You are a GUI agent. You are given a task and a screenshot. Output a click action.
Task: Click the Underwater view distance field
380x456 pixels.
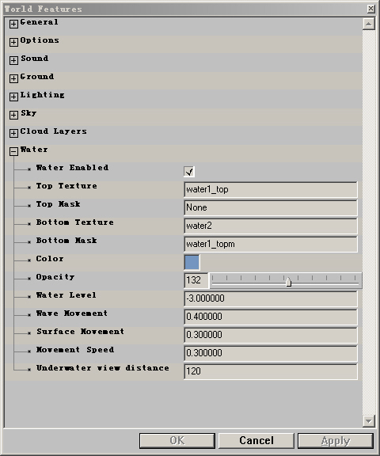(x=271, y=371)
